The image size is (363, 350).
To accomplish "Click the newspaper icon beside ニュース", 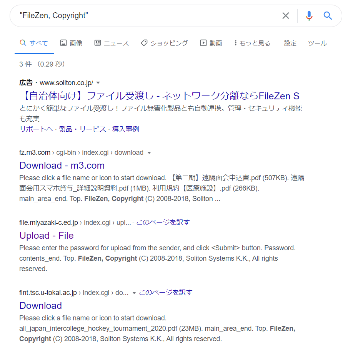I will click(98, 43).
